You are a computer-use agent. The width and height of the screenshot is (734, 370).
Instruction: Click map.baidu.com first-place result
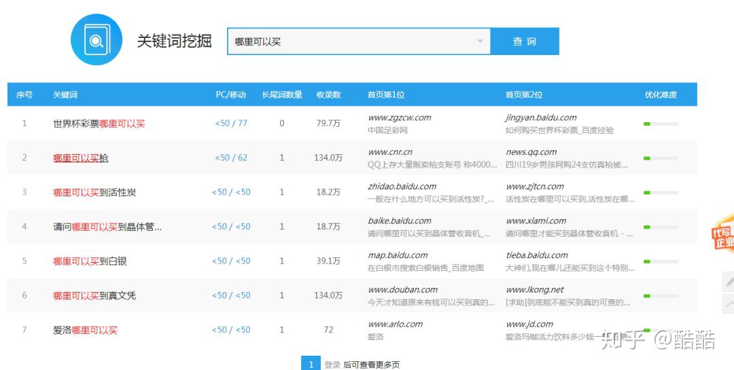click(398, 255)
